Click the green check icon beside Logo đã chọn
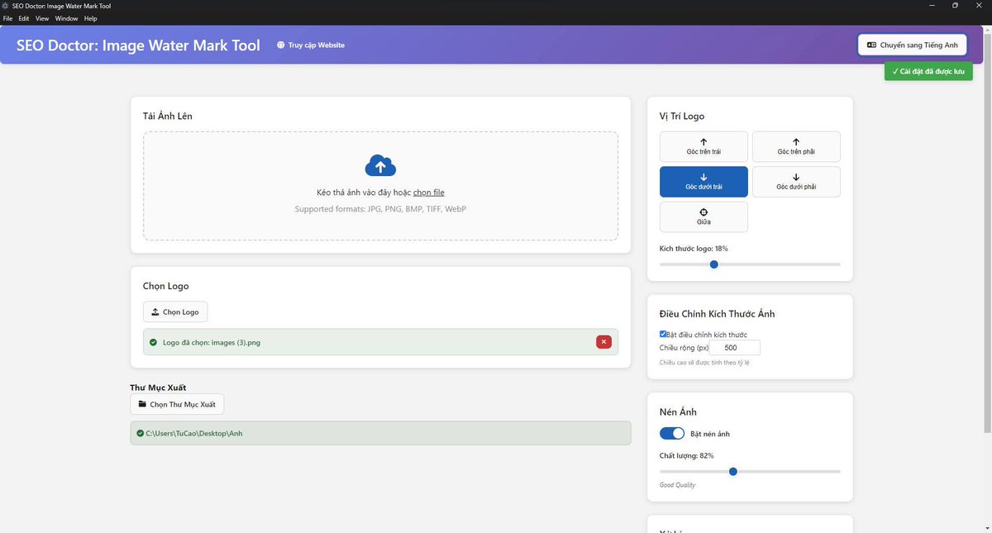The width and height of the screenshot is (992, 533). pyautogui.click(x=154, y=342)
